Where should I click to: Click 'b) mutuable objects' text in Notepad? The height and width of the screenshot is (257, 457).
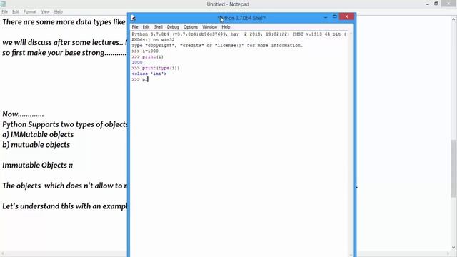36,145
